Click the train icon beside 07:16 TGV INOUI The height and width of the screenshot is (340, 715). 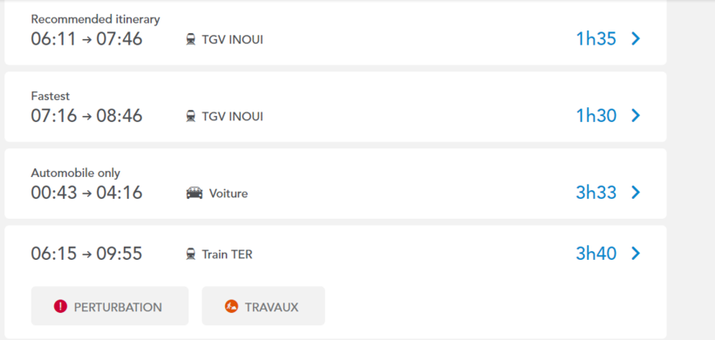point(191,116)
